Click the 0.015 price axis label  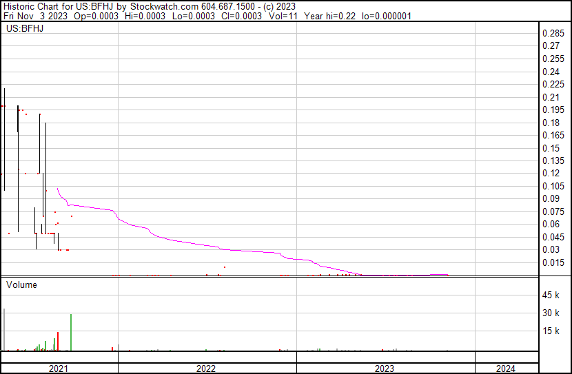click(553, 262)
